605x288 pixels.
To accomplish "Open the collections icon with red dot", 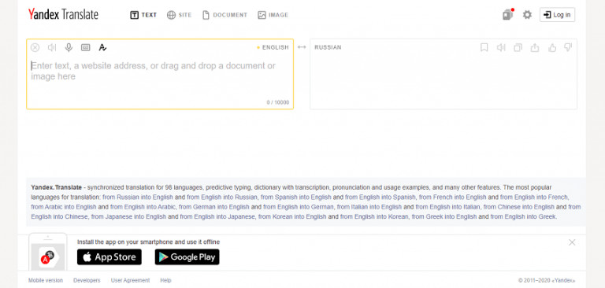I will tap(508, 15).
